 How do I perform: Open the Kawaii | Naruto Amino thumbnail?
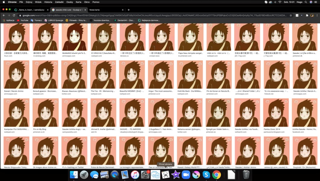(x=17, y=74)
